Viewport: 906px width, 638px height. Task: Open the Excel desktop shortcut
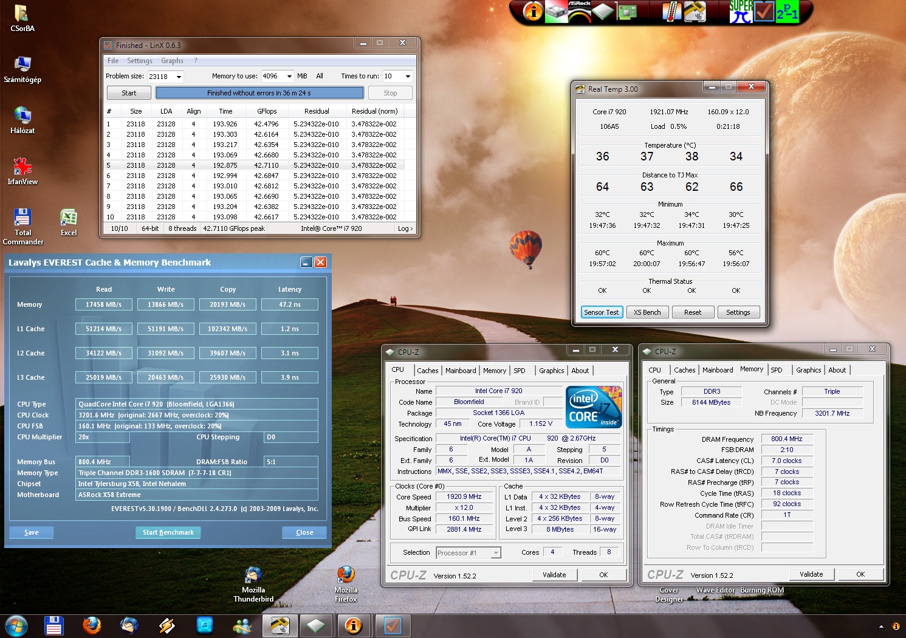69,222
